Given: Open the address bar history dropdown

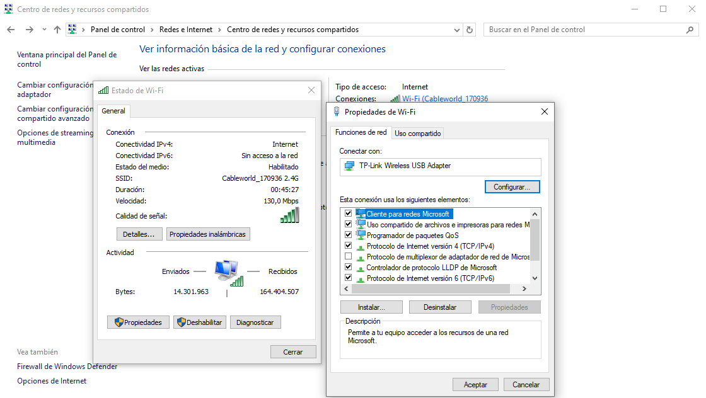Looking at the screenshot, I should tap(456, 30).
